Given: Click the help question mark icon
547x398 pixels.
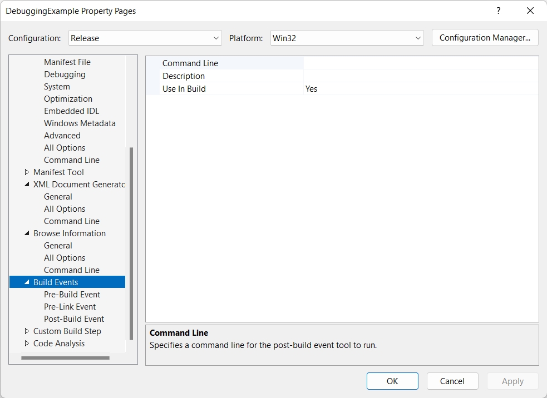Looking at the screenshot, I should click(498, 11).
